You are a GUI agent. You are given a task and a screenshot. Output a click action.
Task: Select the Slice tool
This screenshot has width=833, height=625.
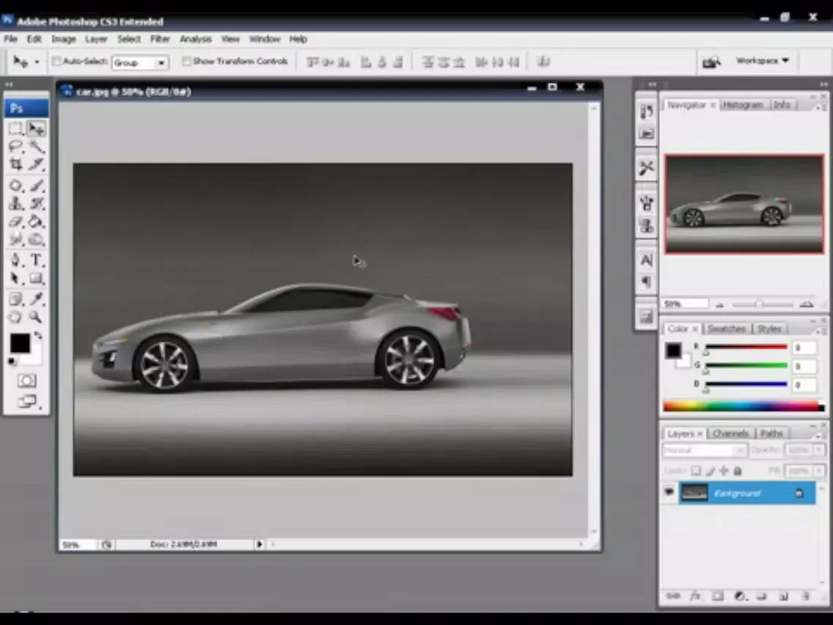(36, 164)
